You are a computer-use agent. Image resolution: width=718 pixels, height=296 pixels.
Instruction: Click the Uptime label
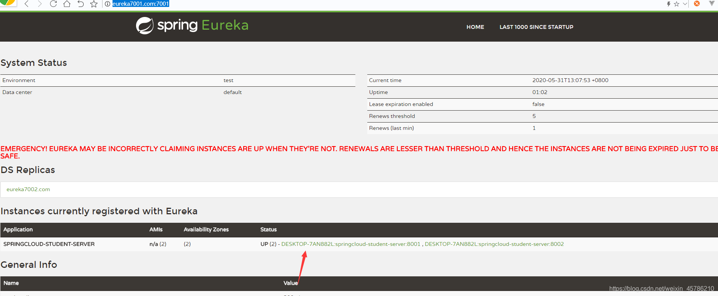pos(378,92)
